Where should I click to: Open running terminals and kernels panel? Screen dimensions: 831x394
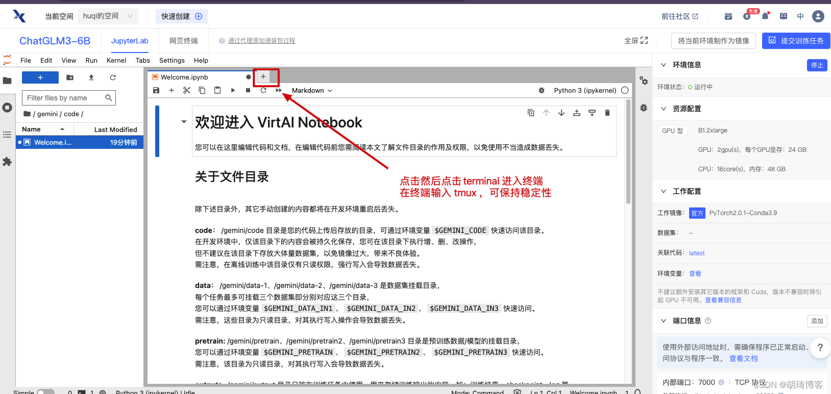7,108
